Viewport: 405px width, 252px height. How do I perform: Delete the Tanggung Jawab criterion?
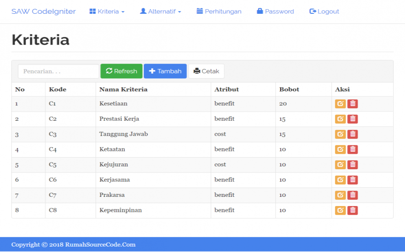(x=353, y=134)
